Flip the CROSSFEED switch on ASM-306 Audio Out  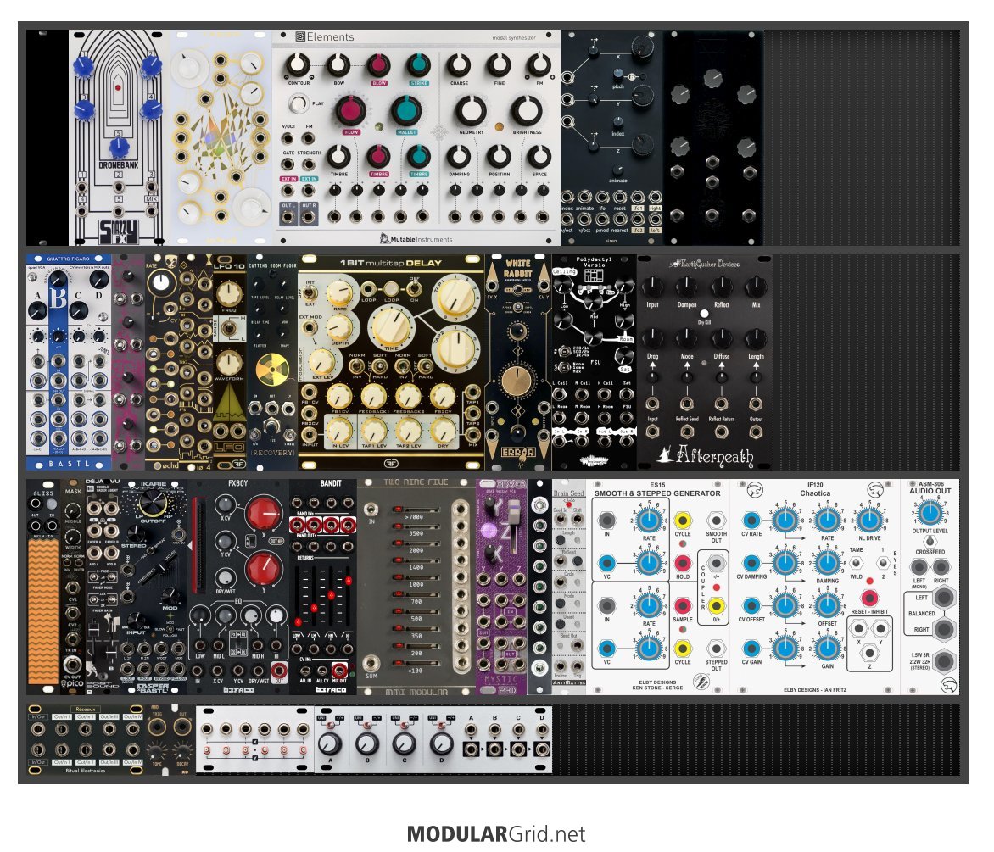pyautogui.click(x=930, y=540)
